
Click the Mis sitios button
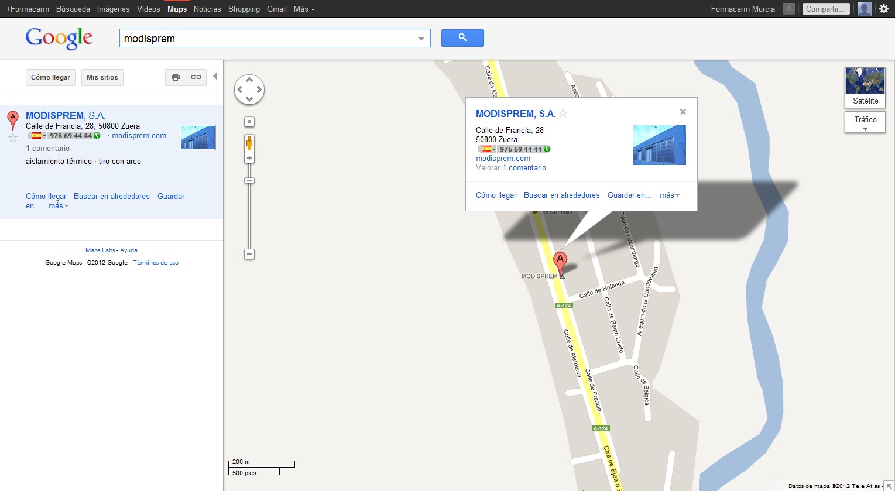[102, 77]
